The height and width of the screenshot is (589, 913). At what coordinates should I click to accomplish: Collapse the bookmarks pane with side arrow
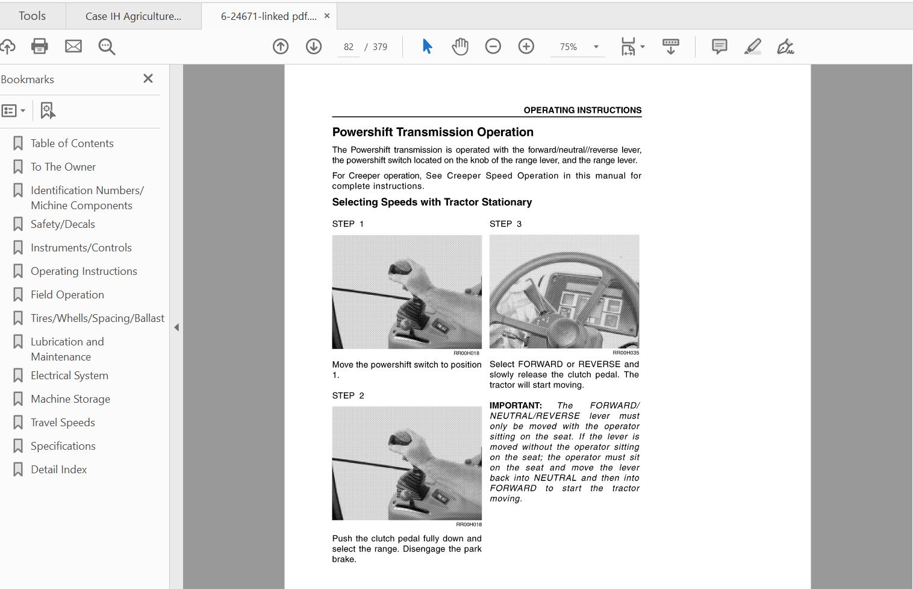176,327
